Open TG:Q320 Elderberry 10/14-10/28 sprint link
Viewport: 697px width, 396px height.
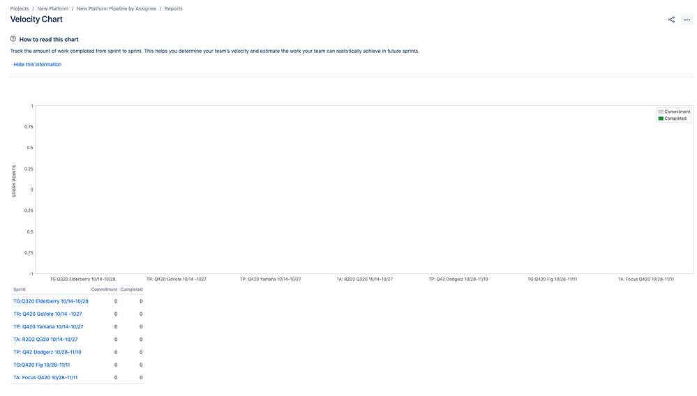click(x=51, y=301)
